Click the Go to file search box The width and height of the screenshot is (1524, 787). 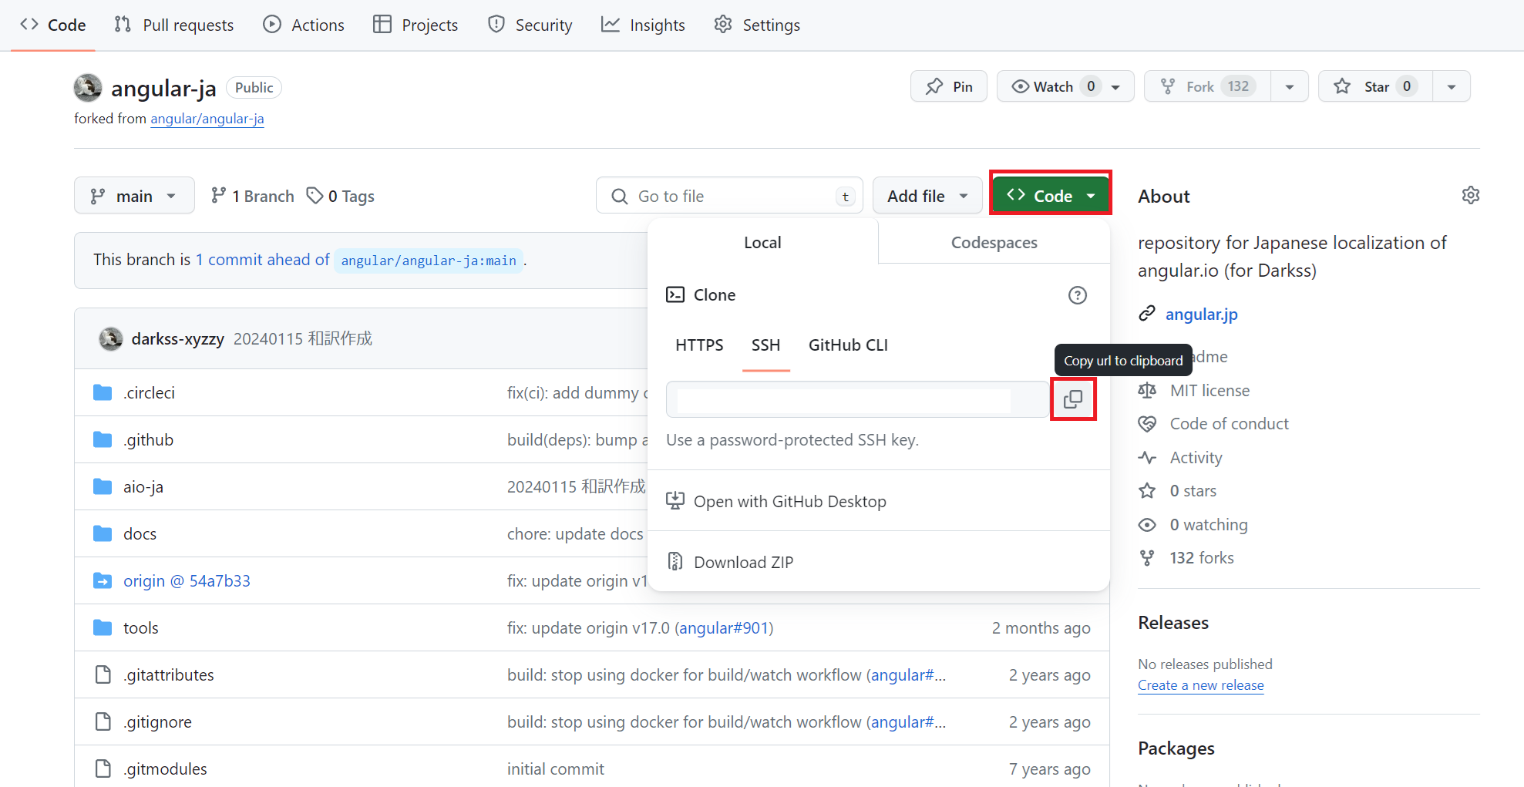click(729, 196)
